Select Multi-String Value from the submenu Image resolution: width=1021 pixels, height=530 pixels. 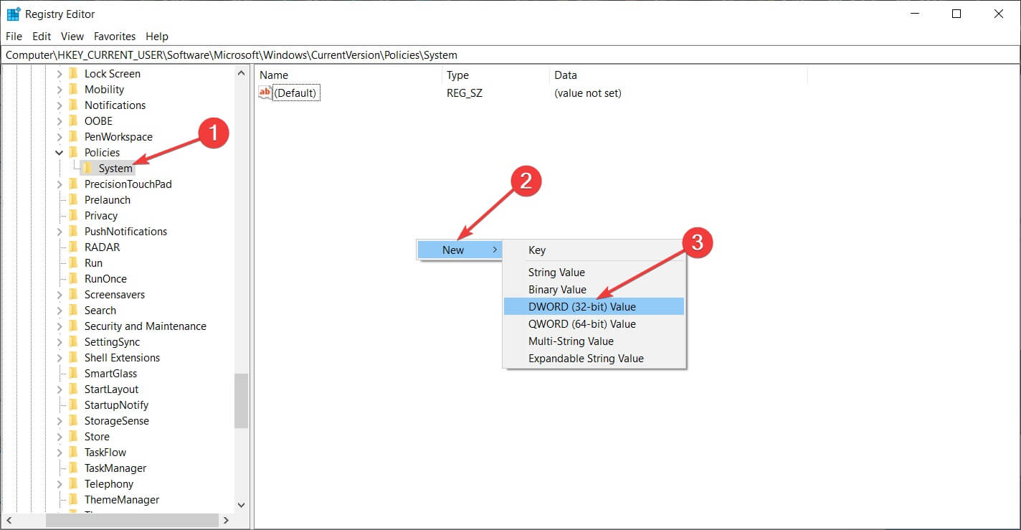[594, 341]
